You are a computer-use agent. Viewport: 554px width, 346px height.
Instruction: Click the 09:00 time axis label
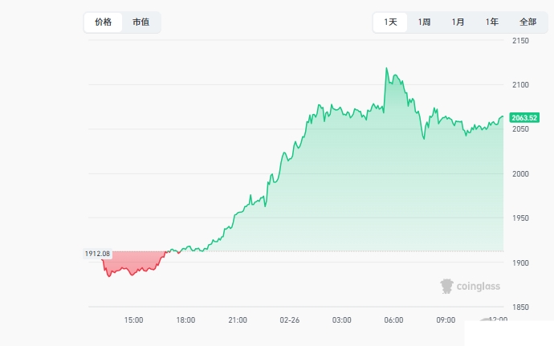click(446, 320)
